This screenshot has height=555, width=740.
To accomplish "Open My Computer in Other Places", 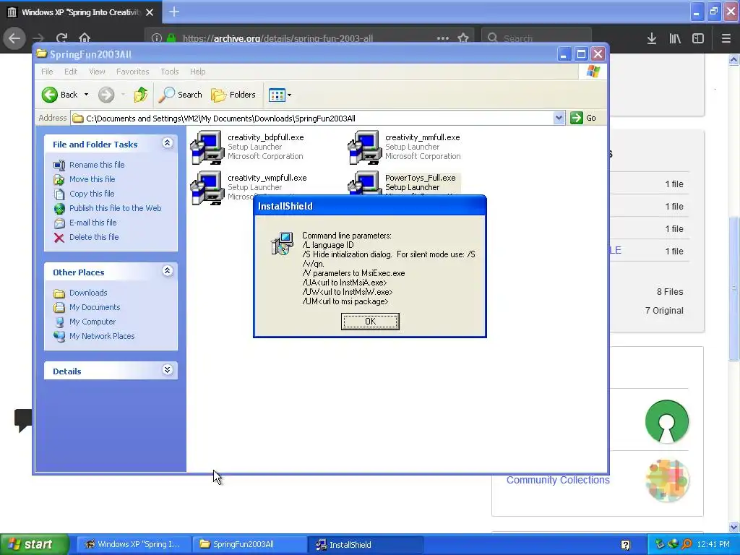I will 92,322.
